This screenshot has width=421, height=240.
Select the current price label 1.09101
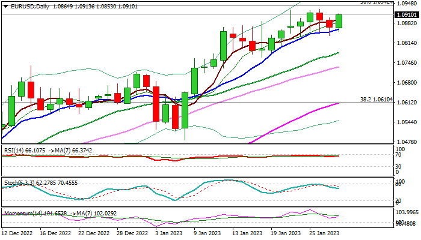[407, 15]
